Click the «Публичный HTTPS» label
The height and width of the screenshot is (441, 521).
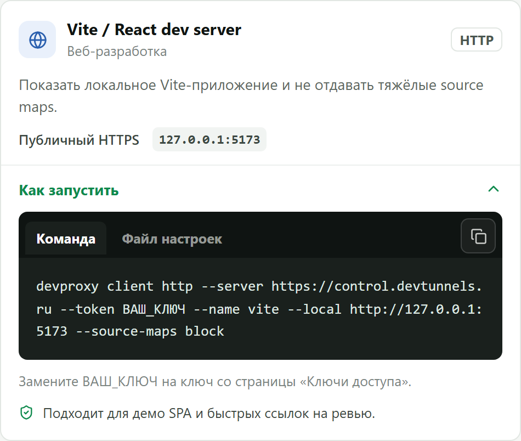point(79,140)
